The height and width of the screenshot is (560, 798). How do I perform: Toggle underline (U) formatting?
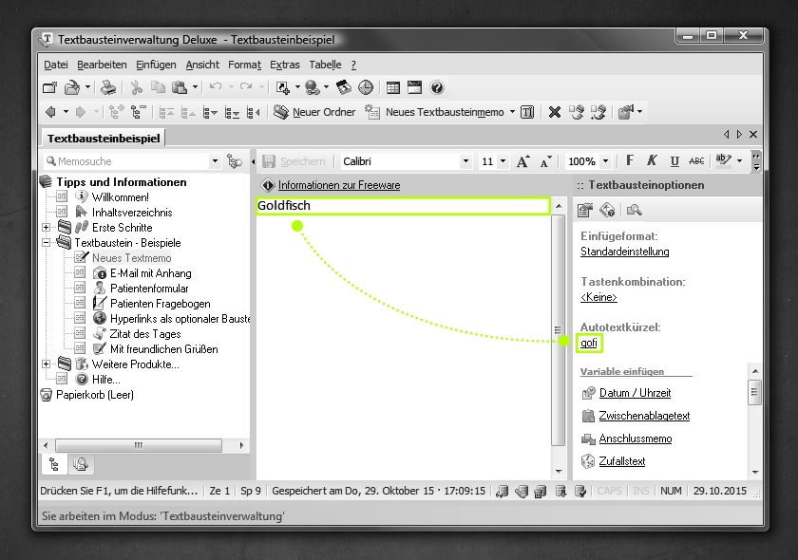674,161
